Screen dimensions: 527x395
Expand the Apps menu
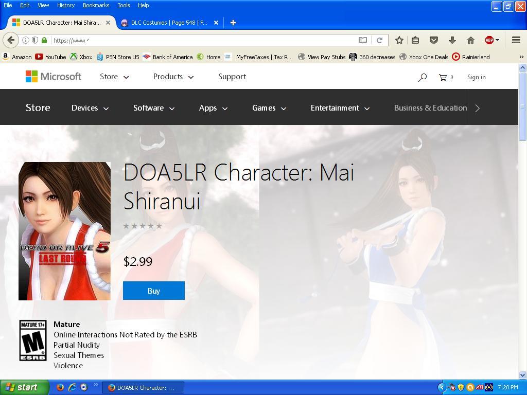(214, 108)
